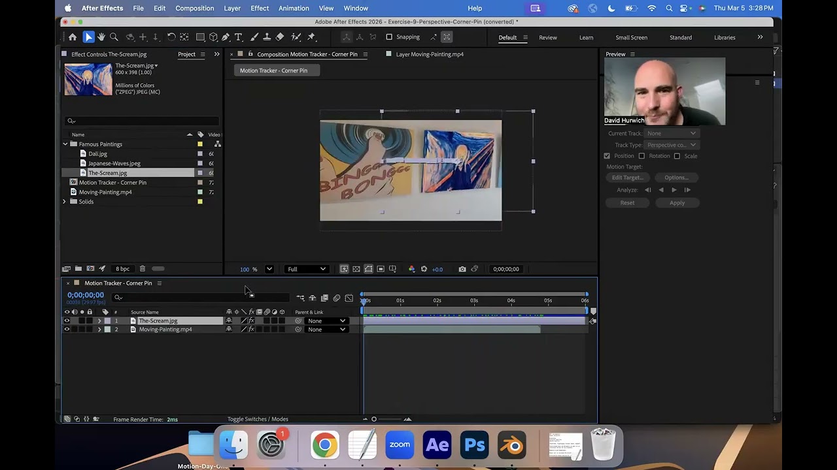This screenshot has height=470, width=837.
Task: Click the Edit Target button
Action: point(627,178)
